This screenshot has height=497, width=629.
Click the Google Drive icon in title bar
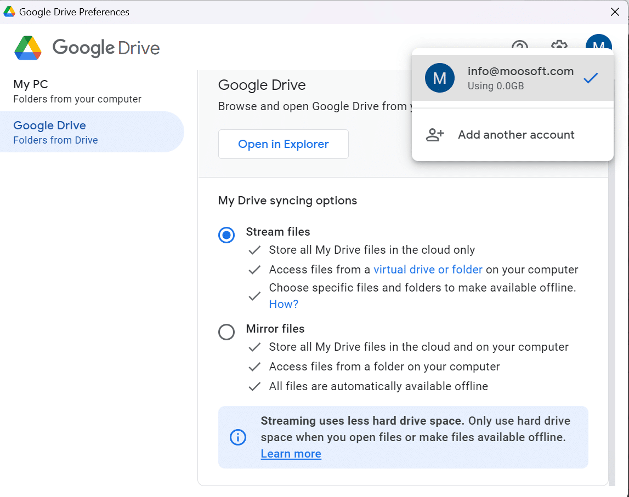(9, 12)
